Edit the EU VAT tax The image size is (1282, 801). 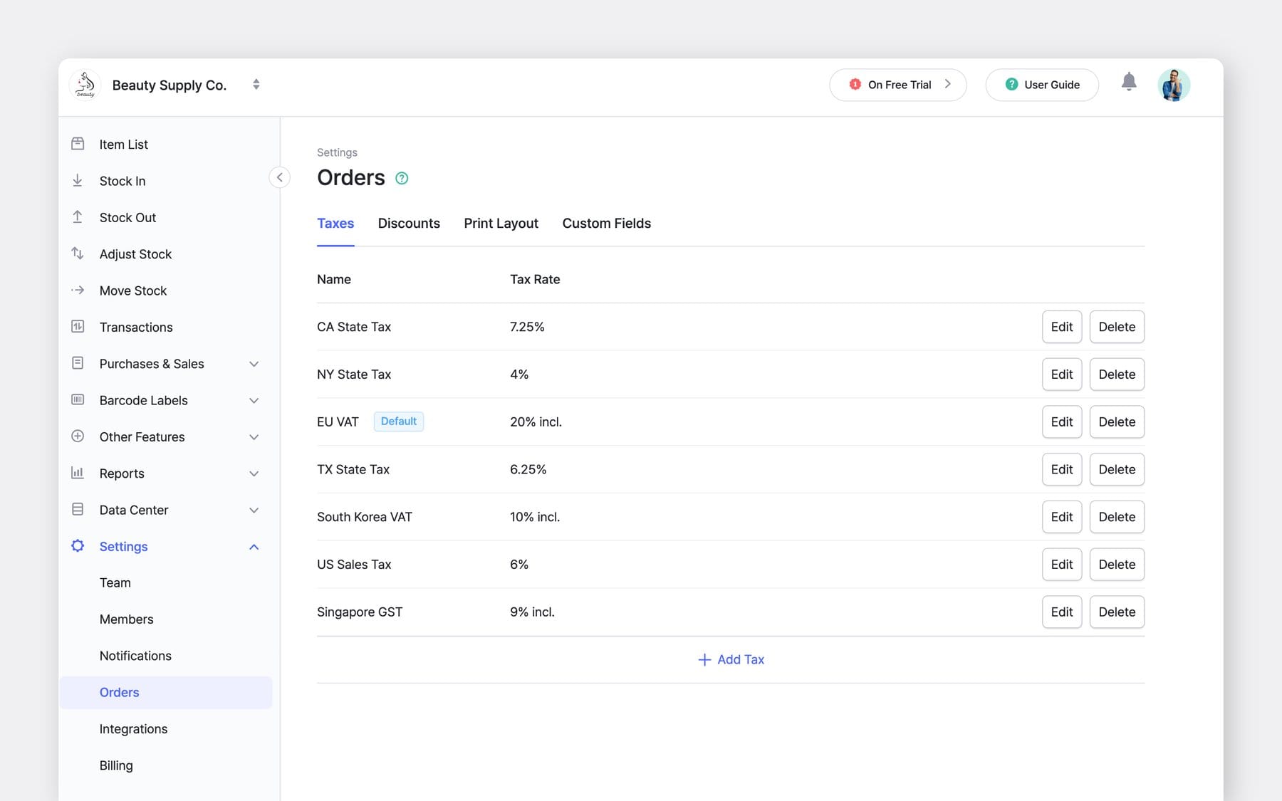click(x=1061, y=422)
